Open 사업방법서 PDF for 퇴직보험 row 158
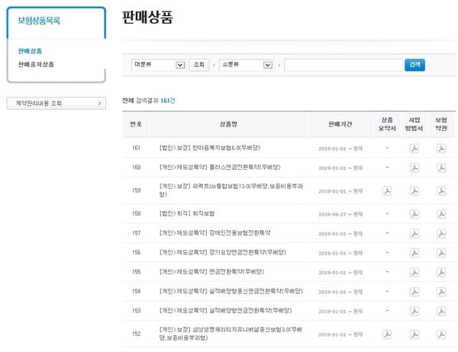 tap(414, 214)
